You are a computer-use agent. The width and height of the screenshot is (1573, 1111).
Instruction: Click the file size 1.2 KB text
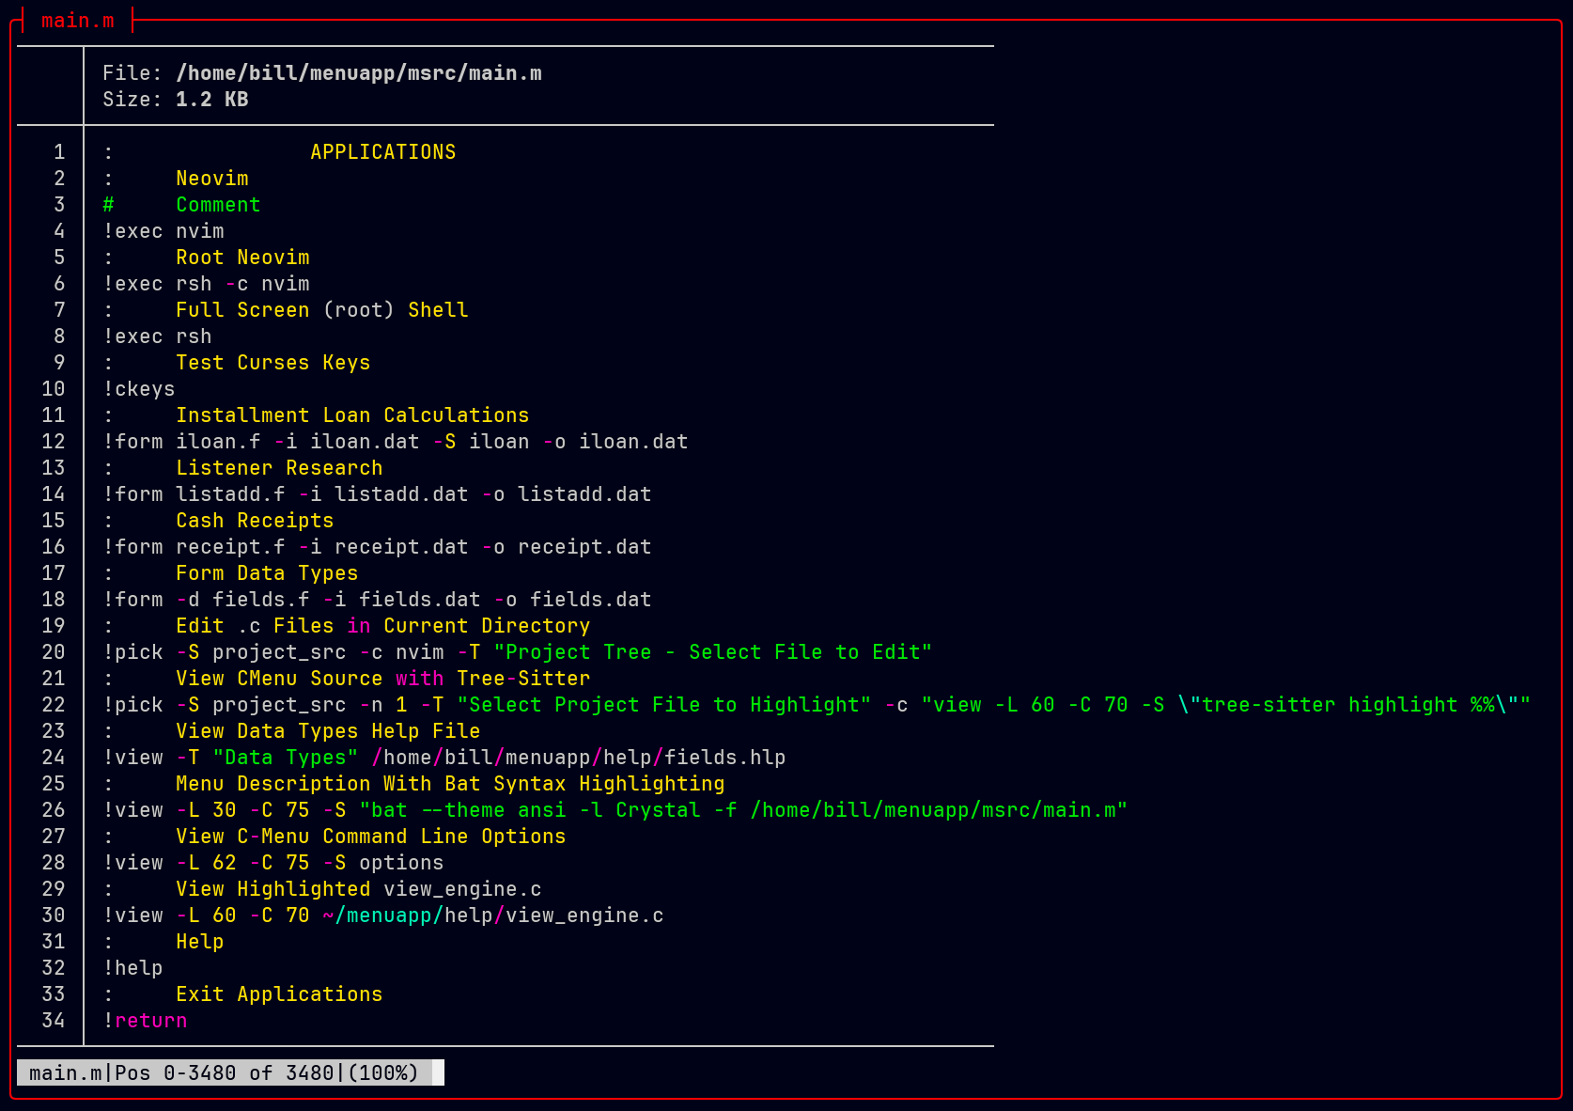point(211,100)
